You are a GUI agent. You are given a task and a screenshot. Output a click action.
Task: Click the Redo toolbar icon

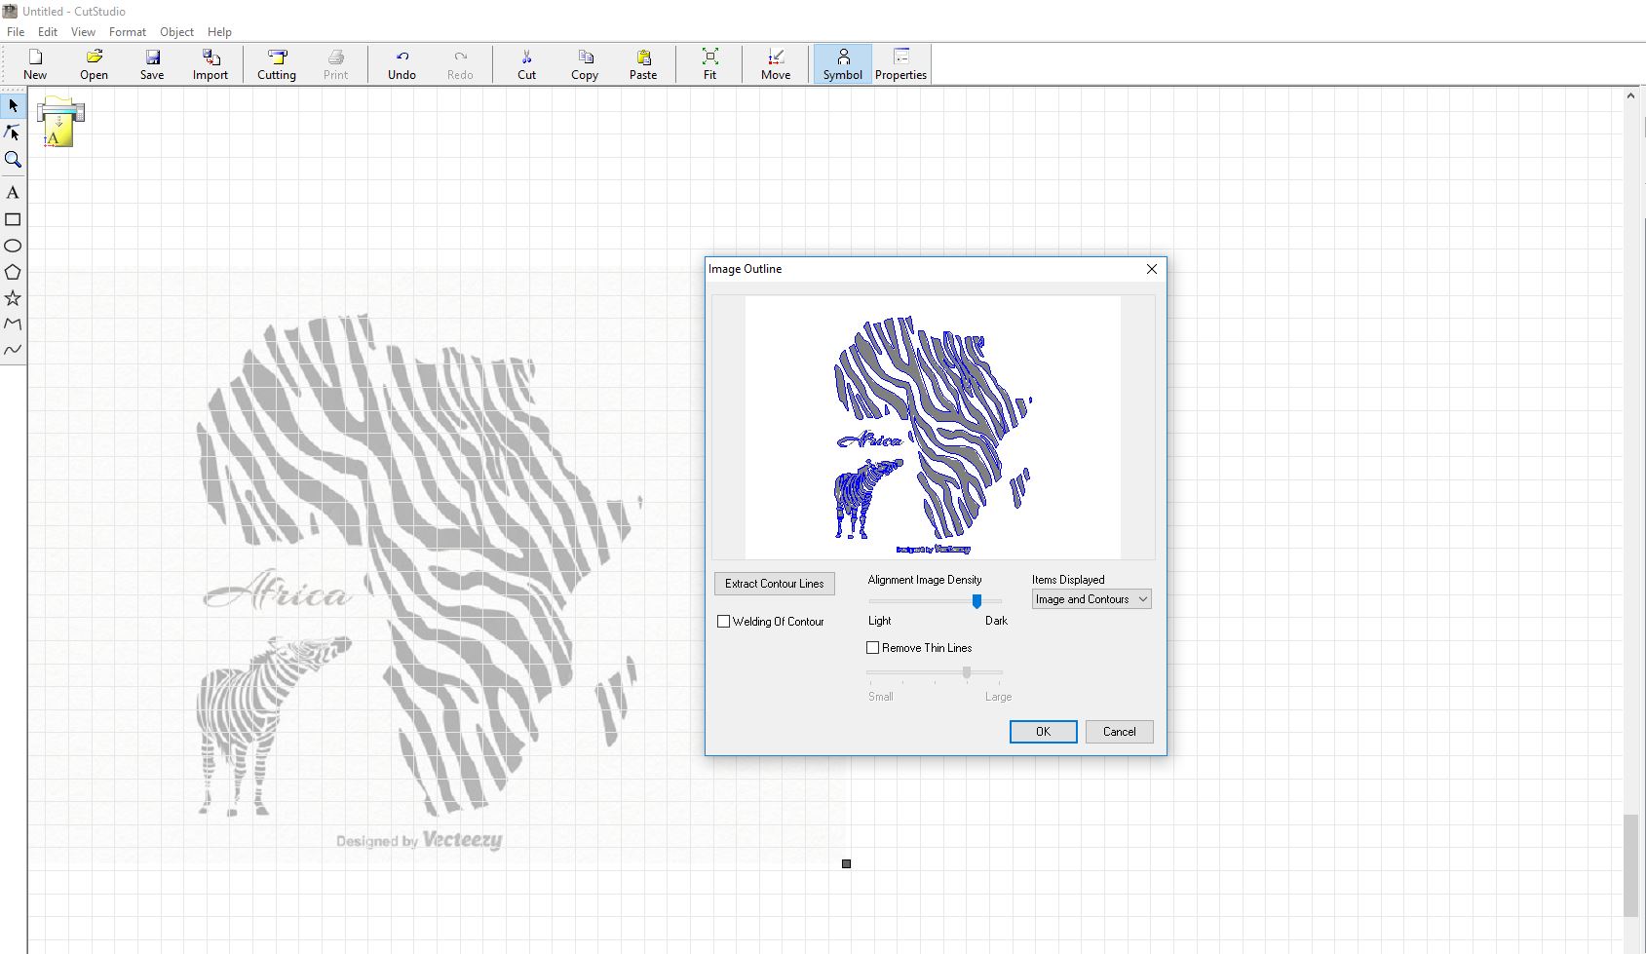[x=460, y=64]
